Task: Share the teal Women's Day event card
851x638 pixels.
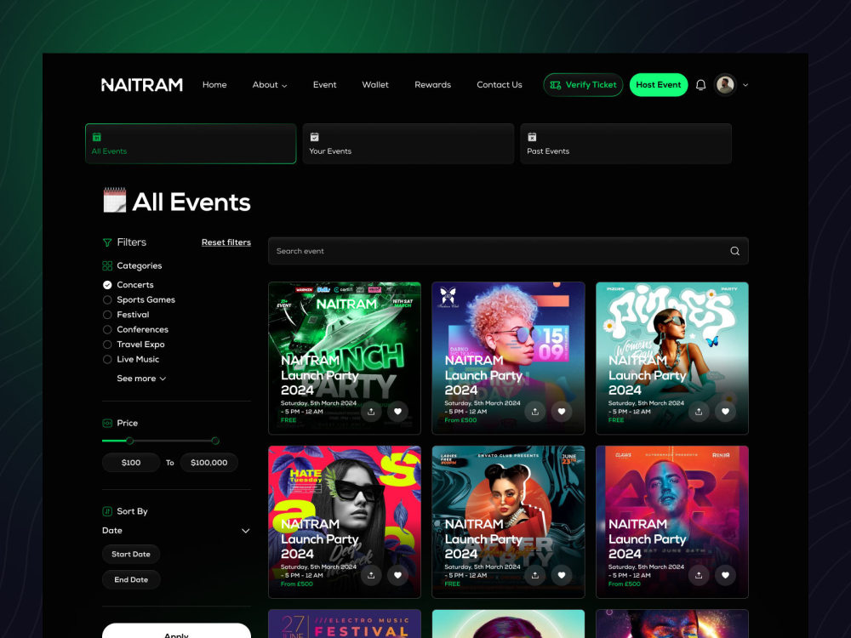Action: [x=699, y=412]
